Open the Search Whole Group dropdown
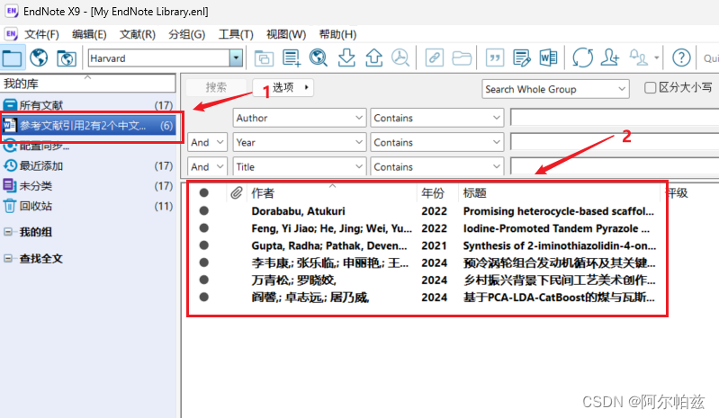This screenshot has width=719, height=418. coord(555,89)
